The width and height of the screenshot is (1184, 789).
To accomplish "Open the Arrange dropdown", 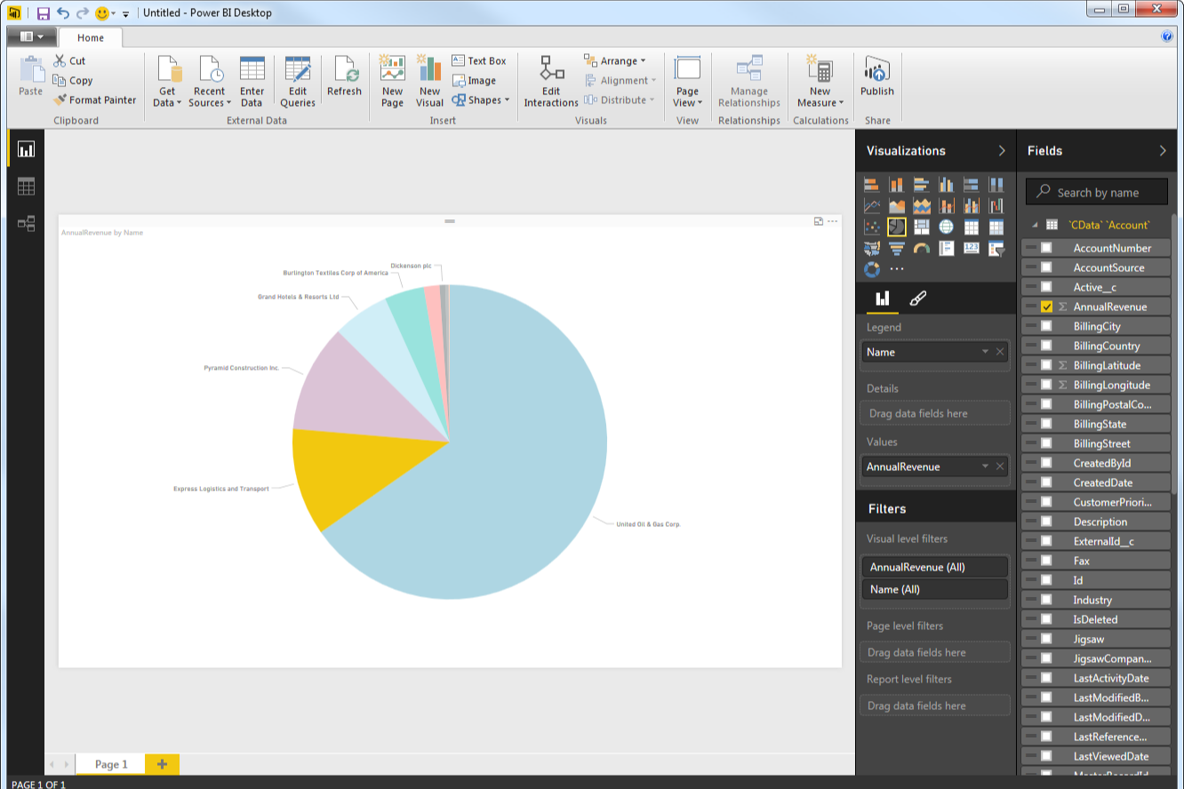I will click(x=615, y=60).
